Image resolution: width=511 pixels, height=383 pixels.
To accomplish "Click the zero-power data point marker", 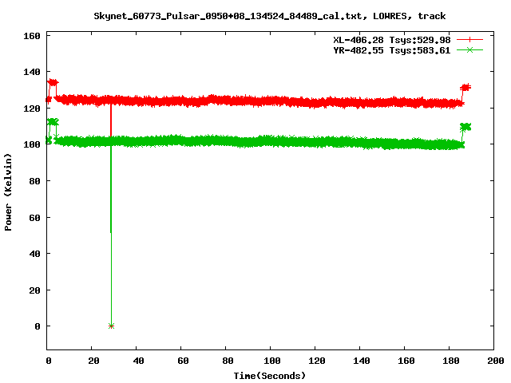I will point(111,326).
